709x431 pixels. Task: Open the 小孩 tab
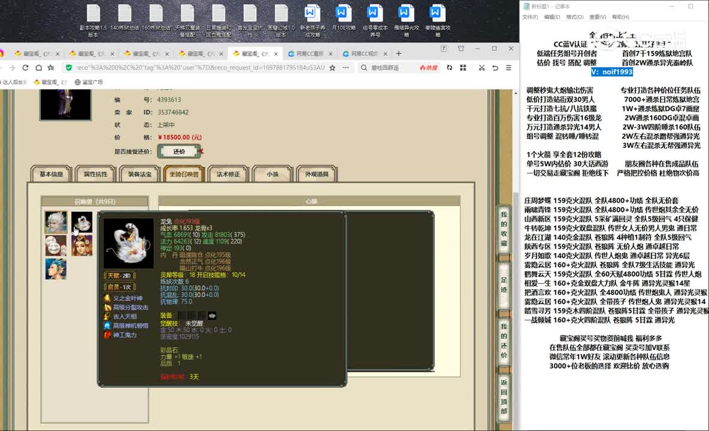click(272, 174)
